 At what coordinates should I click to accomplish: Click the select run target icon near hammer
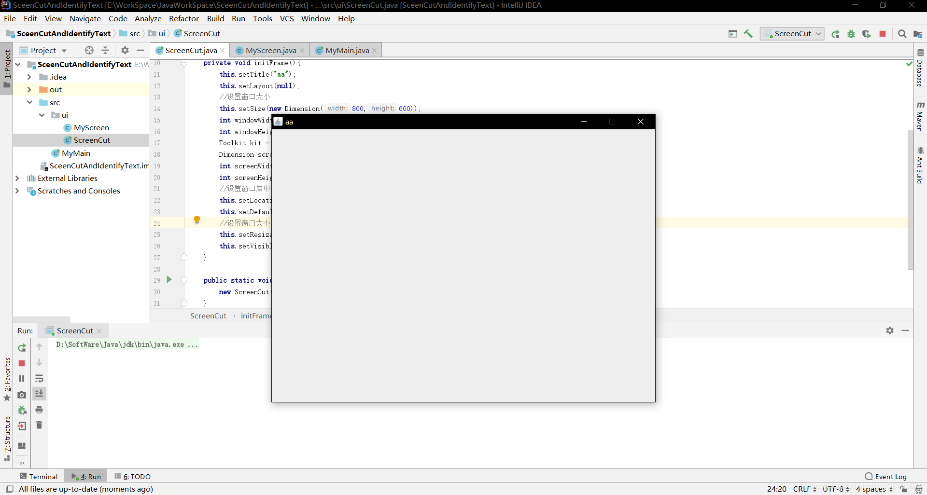click(x=733, y=34)
